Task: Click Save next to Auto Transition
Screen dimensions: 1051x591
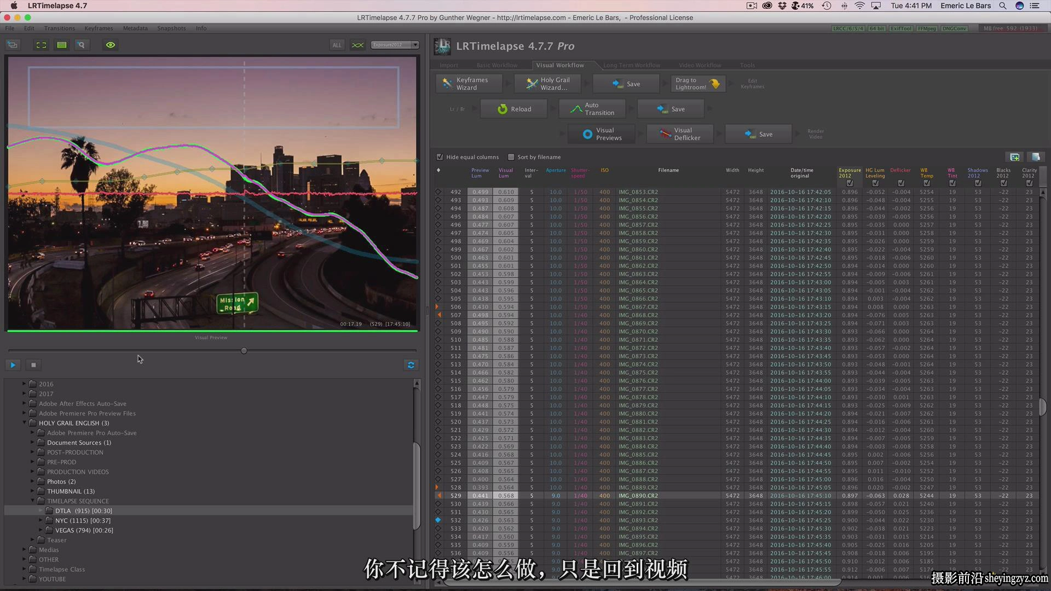Action: pyautogui.click(x=671, y=109)
